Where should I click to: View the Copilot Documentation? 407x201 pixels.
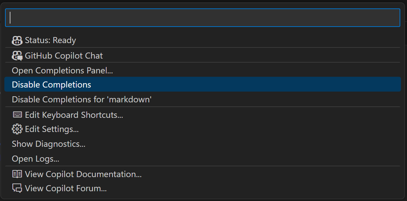[x=83, y=174]
